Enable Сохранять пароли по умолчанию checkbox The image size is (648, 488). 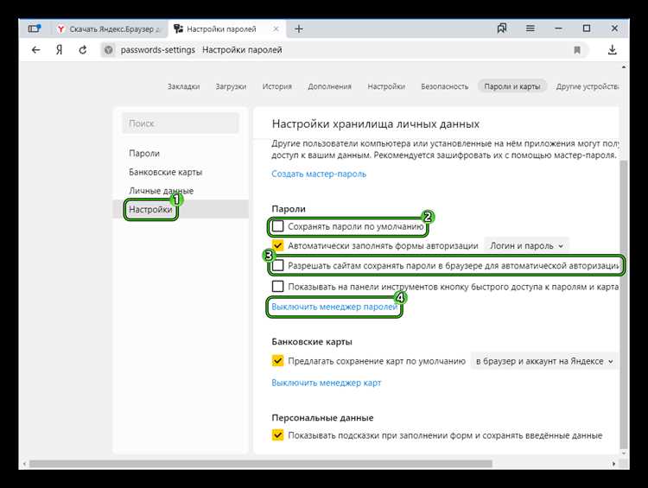[277, 226]
